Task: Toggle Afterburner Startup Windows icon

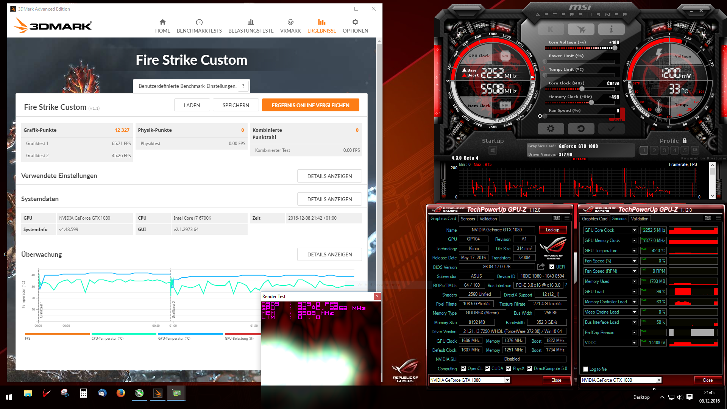Action: pyautogui.click(x=493, y=151)
